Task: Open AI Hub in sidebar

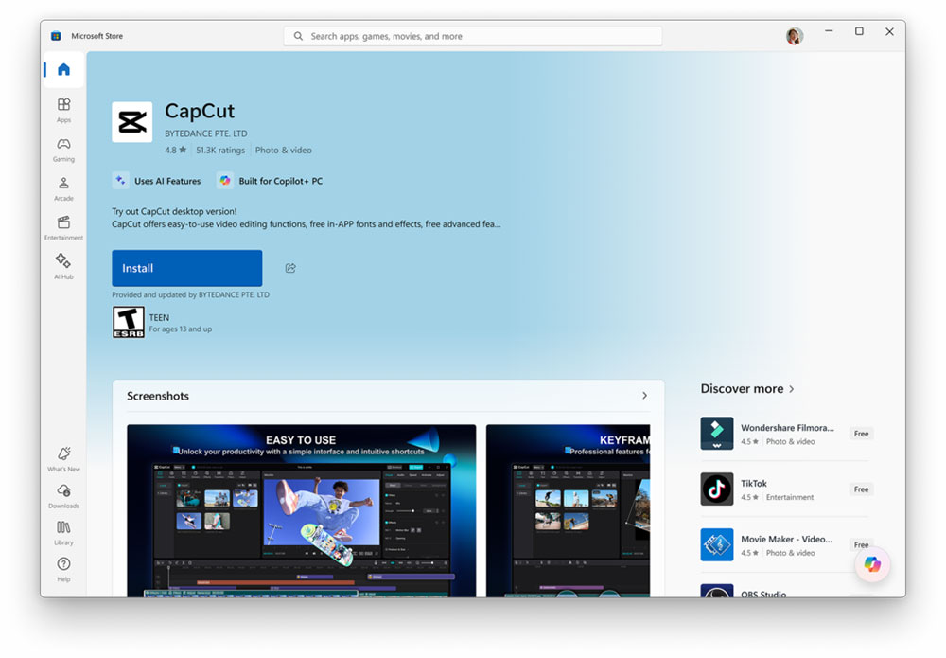Action: pos(63,266)
